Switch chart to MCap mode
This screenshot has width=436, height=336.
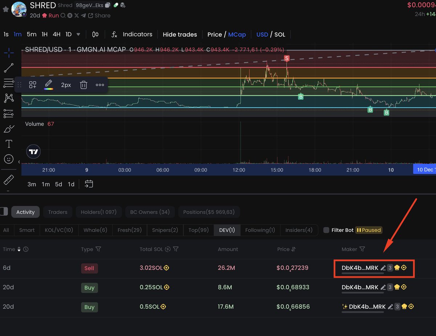point(237,34)
